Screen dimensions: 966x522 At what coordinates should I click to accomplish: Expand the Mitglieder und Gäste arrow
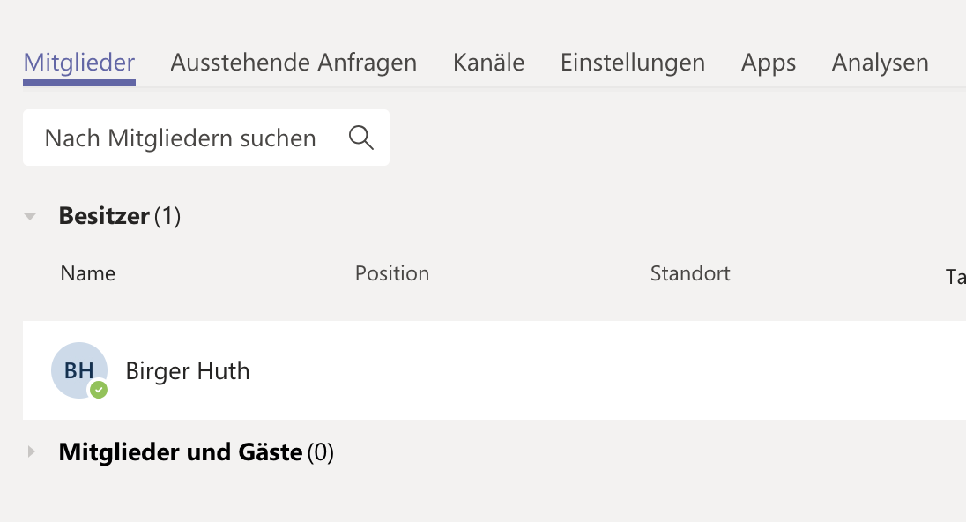pos(31,451)
